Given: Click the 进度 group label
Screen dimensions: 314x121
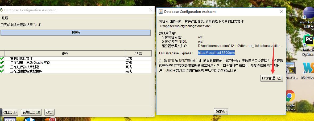Looking at the screenshot, I should click(x=5, y=18).
